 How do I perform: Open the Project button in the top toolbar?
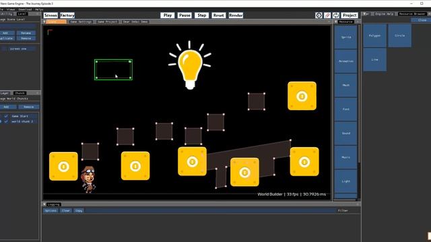tap(350, 15)
